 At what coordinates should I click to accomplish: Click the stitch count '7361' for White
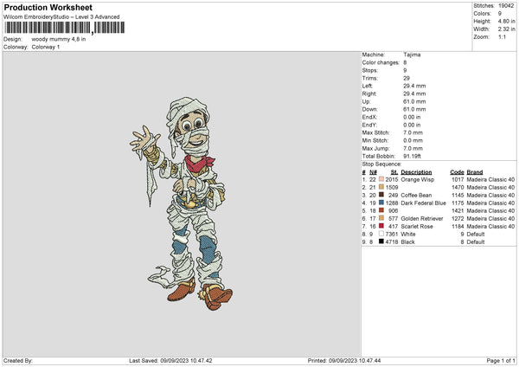point(392,235)
